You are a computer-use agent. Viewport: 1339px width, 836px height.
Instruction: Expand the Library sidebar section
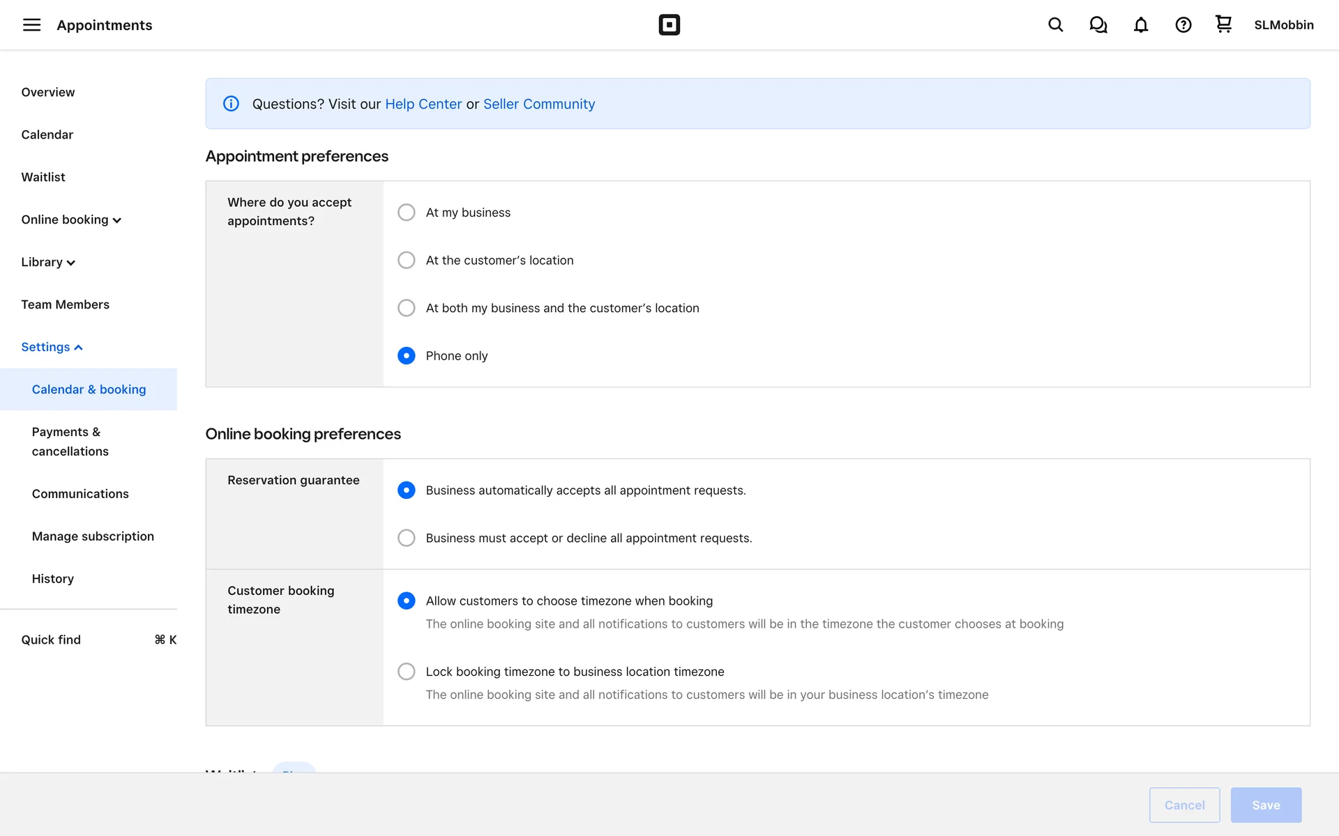tap(48, 263)
